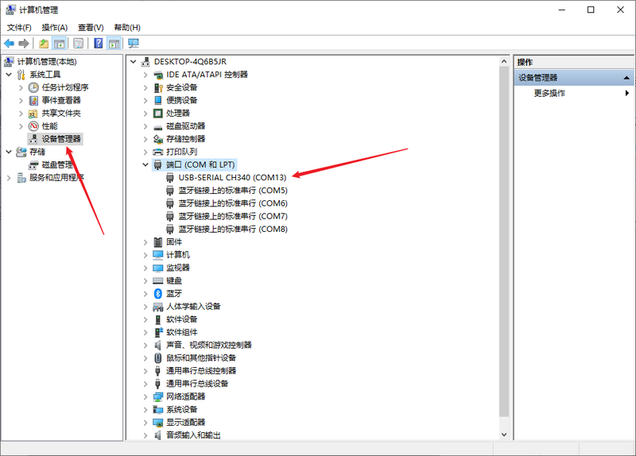Select the 通用串行总线设备 category
The height and width of the screenshot is (456, 636).
[x=197, y=384]
